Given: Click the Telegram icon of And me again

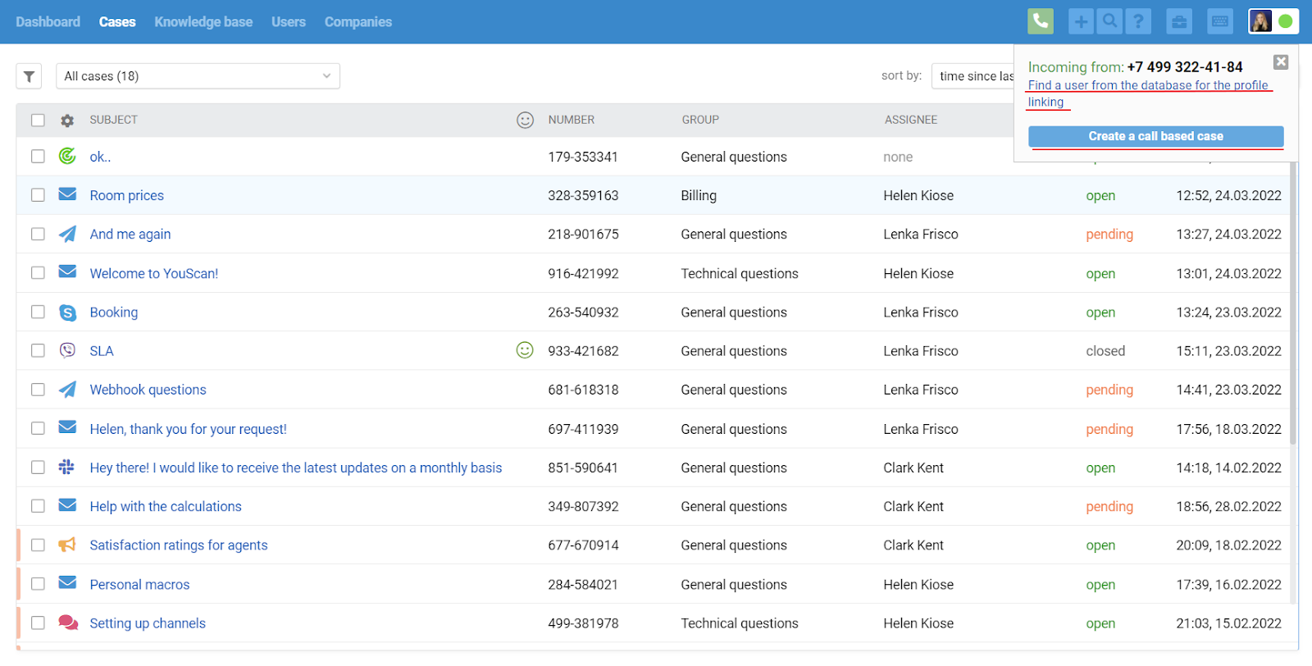Looking at the screenshot, I should (x=67, y=234).
